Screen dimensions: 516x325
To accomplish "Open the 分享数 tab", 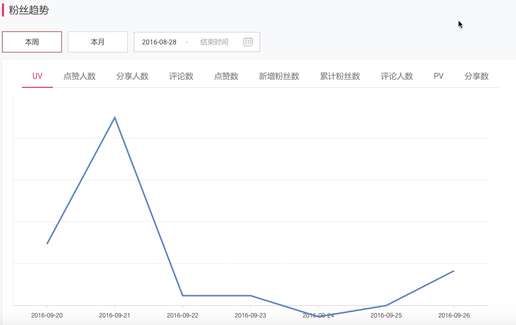I will pos(476,76).
